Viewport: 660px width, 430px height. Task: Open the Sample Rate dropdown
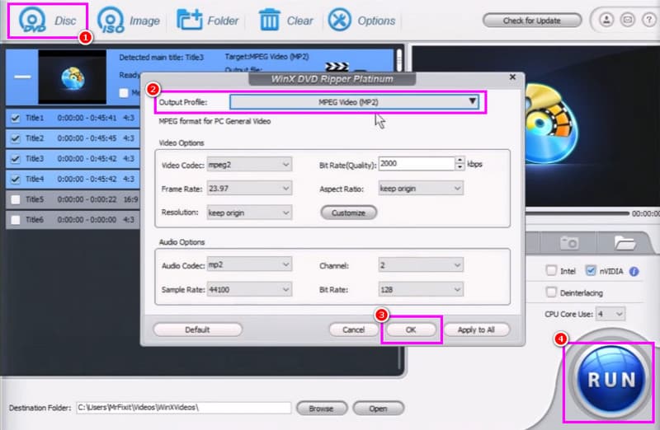pos(249,289)
